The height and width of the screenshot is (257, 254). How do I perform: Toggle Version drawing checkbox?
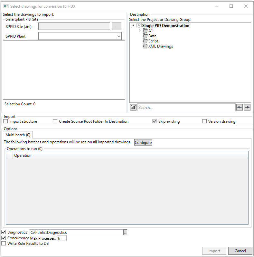click(x=204, y=121)
